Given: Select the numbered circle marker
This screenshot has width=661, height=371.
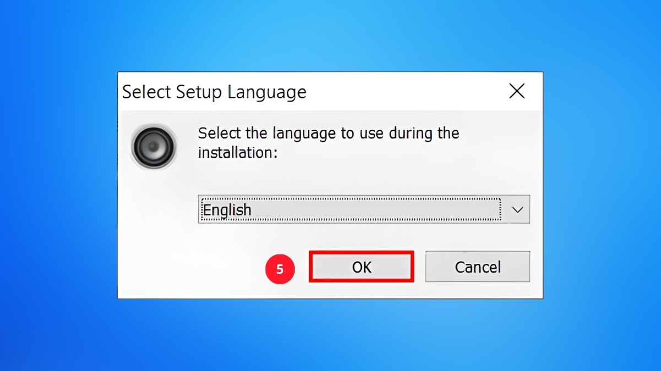Looking at the screenshot, I should pos(280,269).
